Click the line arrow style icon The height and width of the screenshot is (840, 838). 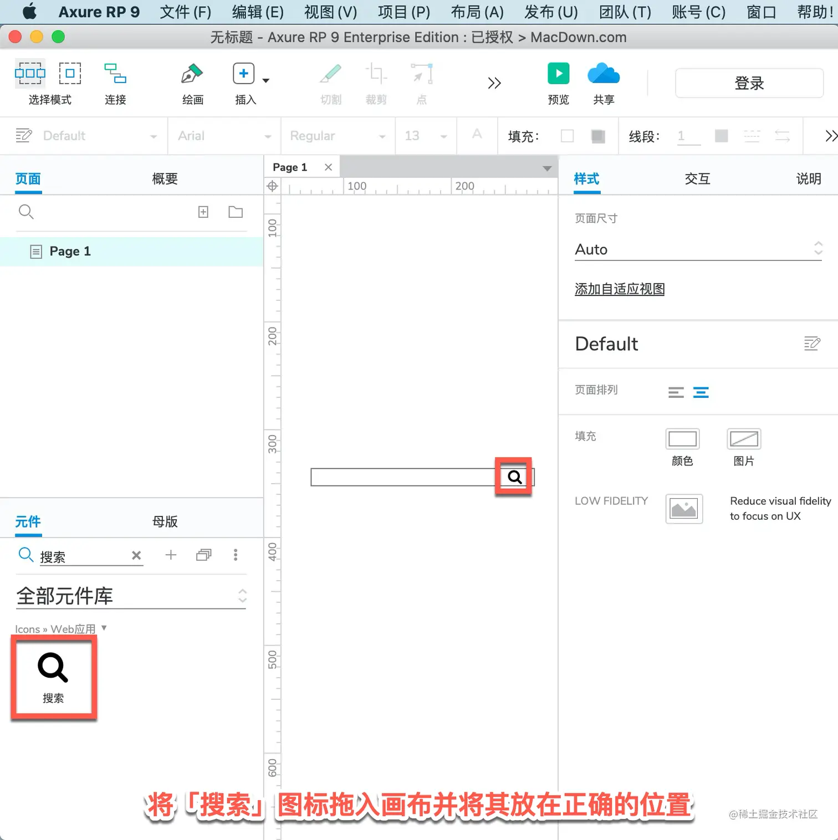coord(783,136)
